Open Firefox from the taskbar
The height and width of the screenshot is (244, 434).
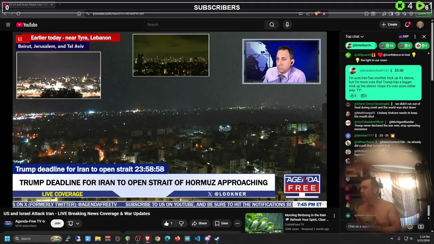click(177, 239)
